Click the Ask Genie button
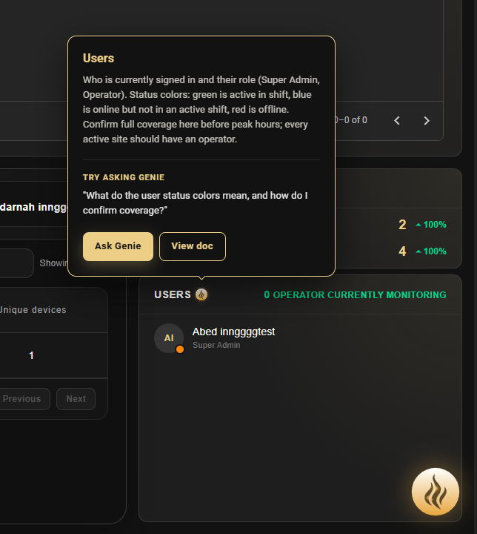 (118, 246)
